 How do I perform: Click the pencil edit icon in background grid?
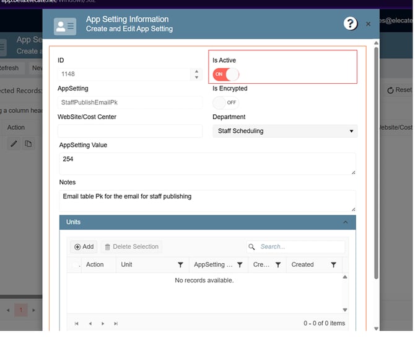tap(13, 144)
